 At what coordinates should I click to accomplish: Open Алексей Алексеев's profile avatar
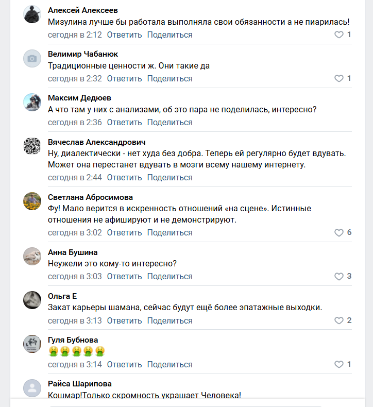(x=32, y=14)
